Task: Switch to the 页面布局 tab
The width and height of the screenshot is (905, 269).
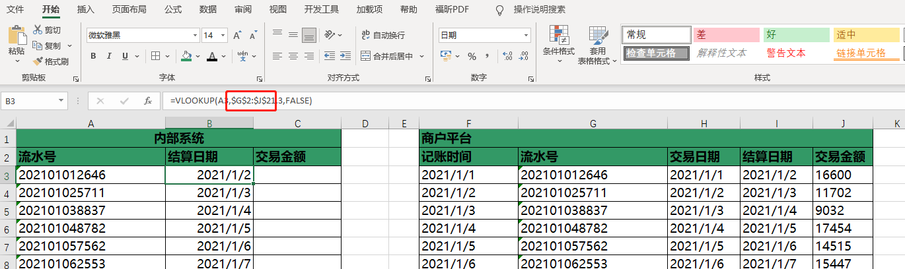Action: coord(129,9)
